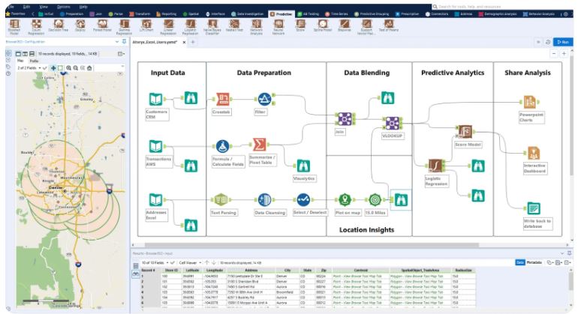Select the Forest Model tool

coord(102,25)
